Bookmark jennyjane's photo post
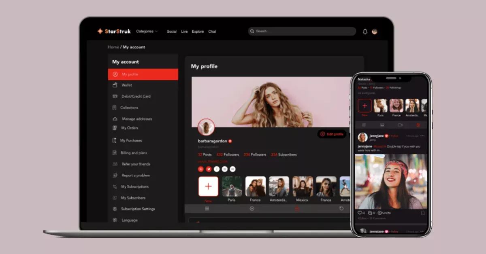Image resolution: width=486 pixels, height=254 pixels. point(422,213)
